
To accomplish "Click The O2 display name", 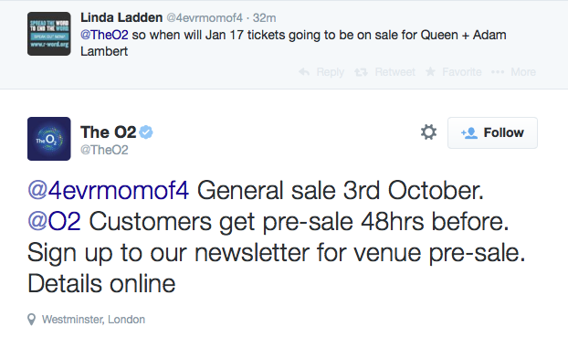I will pyautogui.click(x=109, y=132).
